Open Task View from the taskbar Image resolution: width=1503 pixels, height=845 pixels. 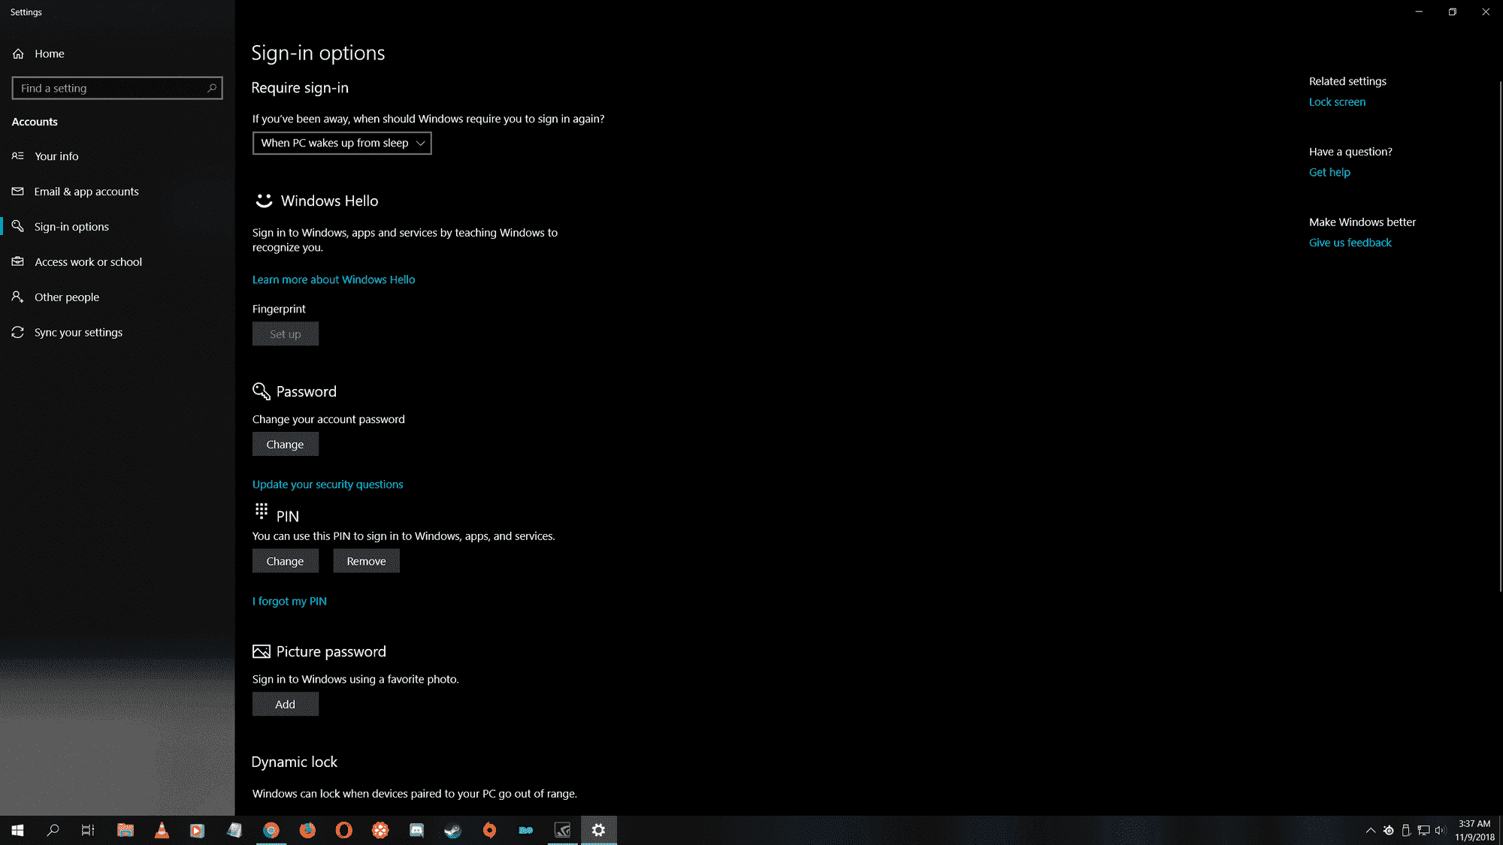88,830
